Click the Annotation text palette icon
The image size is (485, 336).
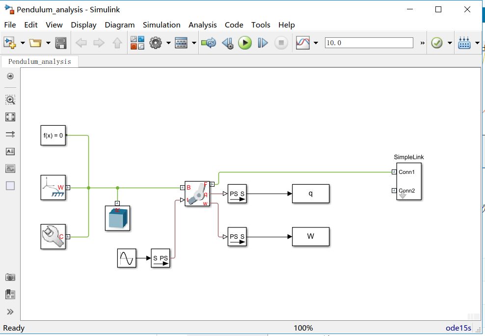coord(10,151)
